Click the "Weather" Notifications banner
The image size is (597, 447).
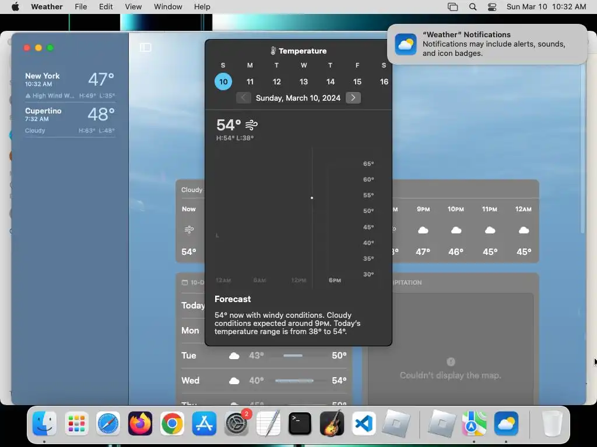click(x=487, y=44)
